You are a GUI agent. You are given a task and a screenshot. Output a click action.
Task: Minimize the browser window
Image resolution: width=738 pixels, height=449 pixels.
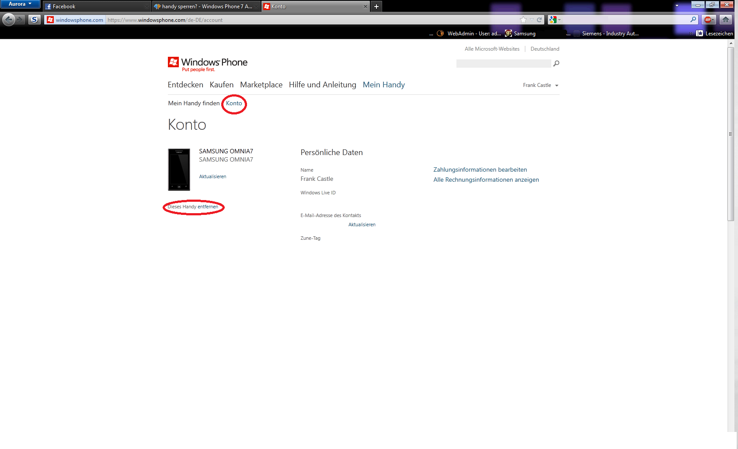click(x=698, y=4)
